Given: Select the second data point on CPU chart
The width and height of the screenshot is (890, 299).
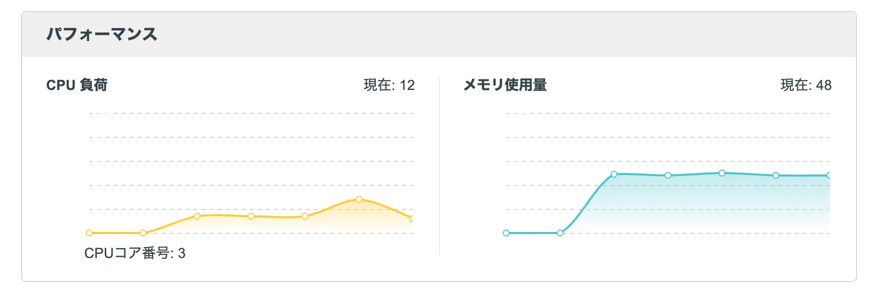Looking at the screenshot, I should (x=143, y=233).
